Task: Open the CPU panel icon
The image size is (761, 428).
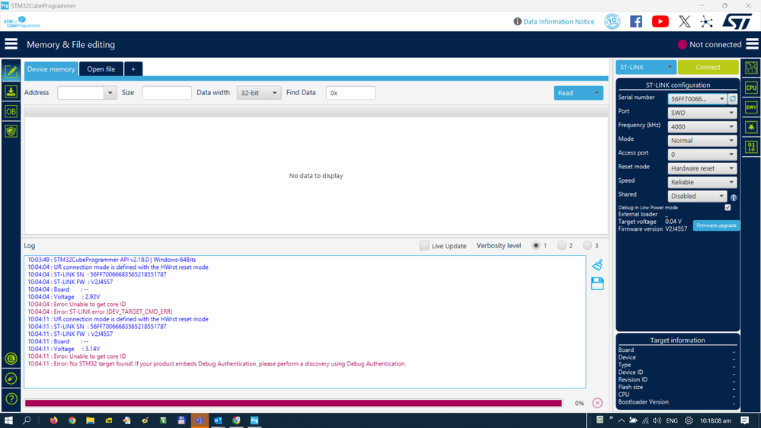Action: point(751,88)
